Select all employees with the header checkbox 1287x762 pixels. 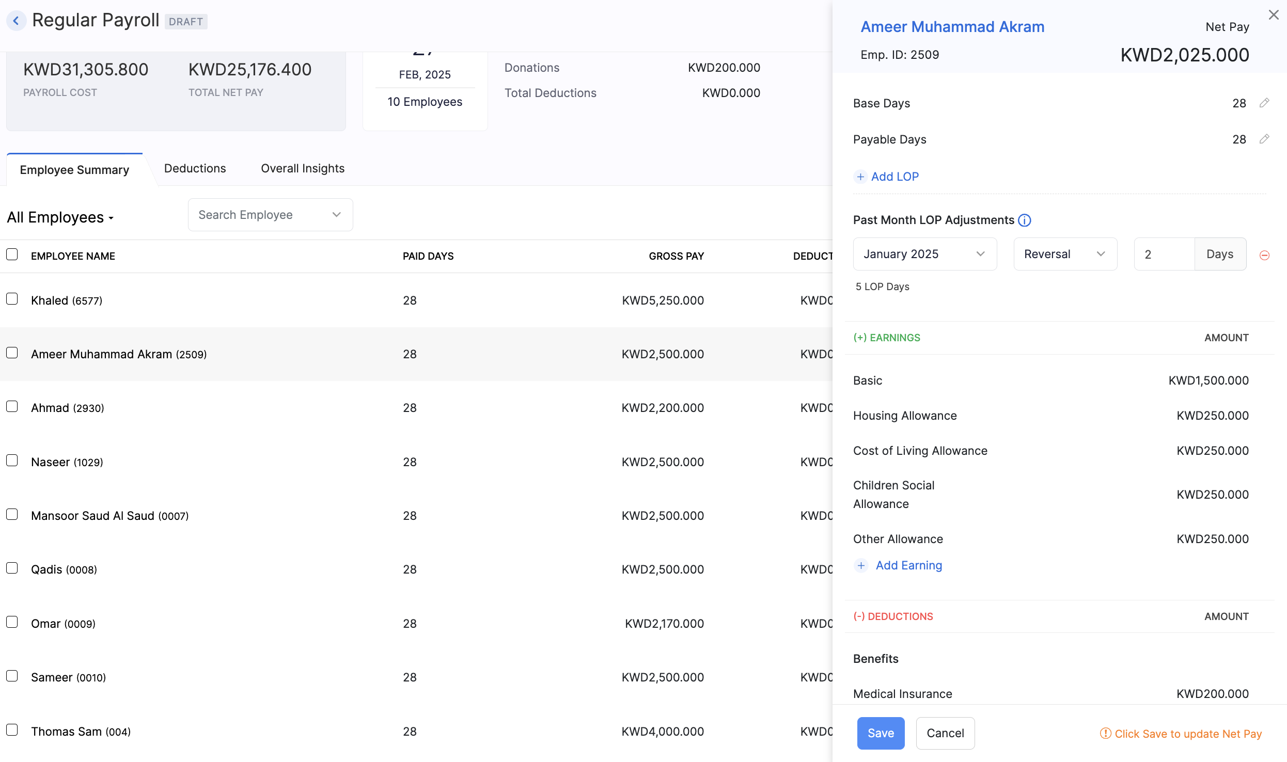(12, 254)
